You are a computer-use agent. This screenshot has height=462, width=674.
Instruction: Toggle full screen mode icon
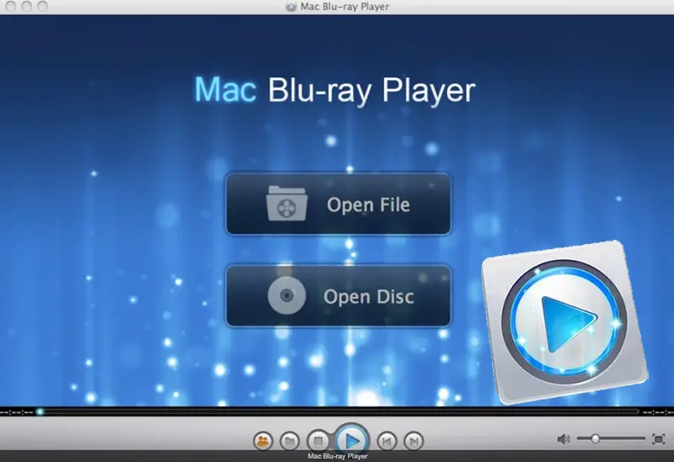(x=659, y=438)
